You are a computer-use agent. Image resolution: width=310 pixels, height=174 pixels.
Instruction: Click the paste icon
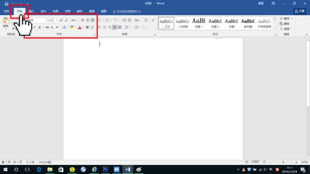(6, 22)
